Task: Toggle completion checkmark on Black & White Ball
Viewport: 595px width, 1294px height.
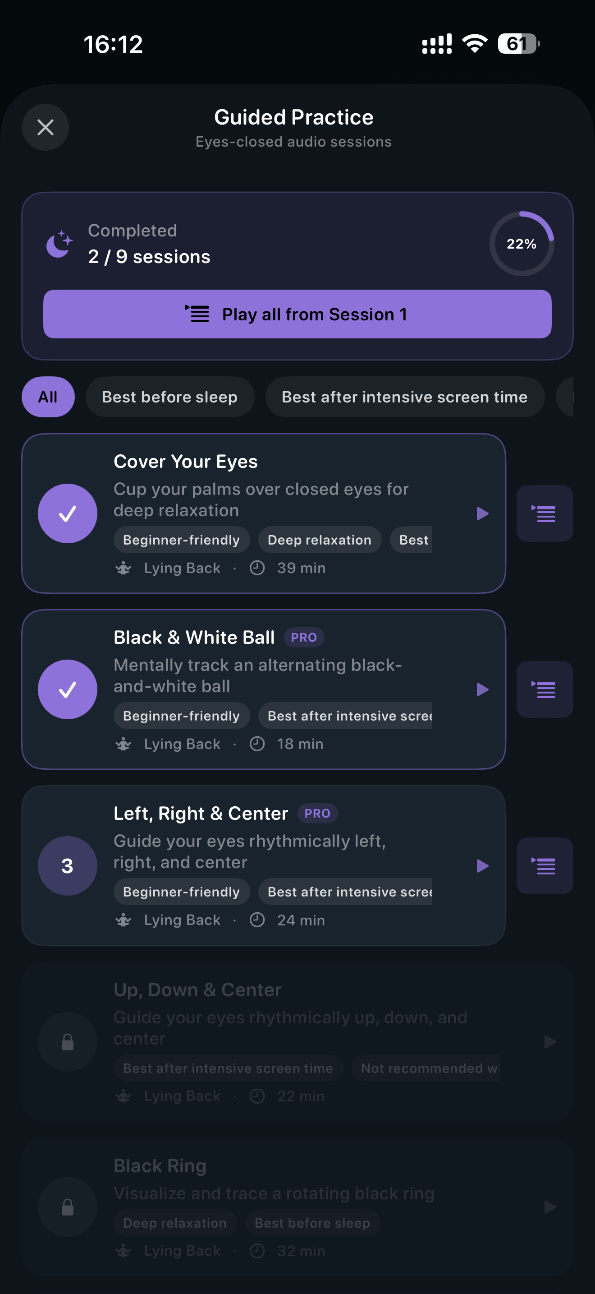Action: [x=67, y=689]
